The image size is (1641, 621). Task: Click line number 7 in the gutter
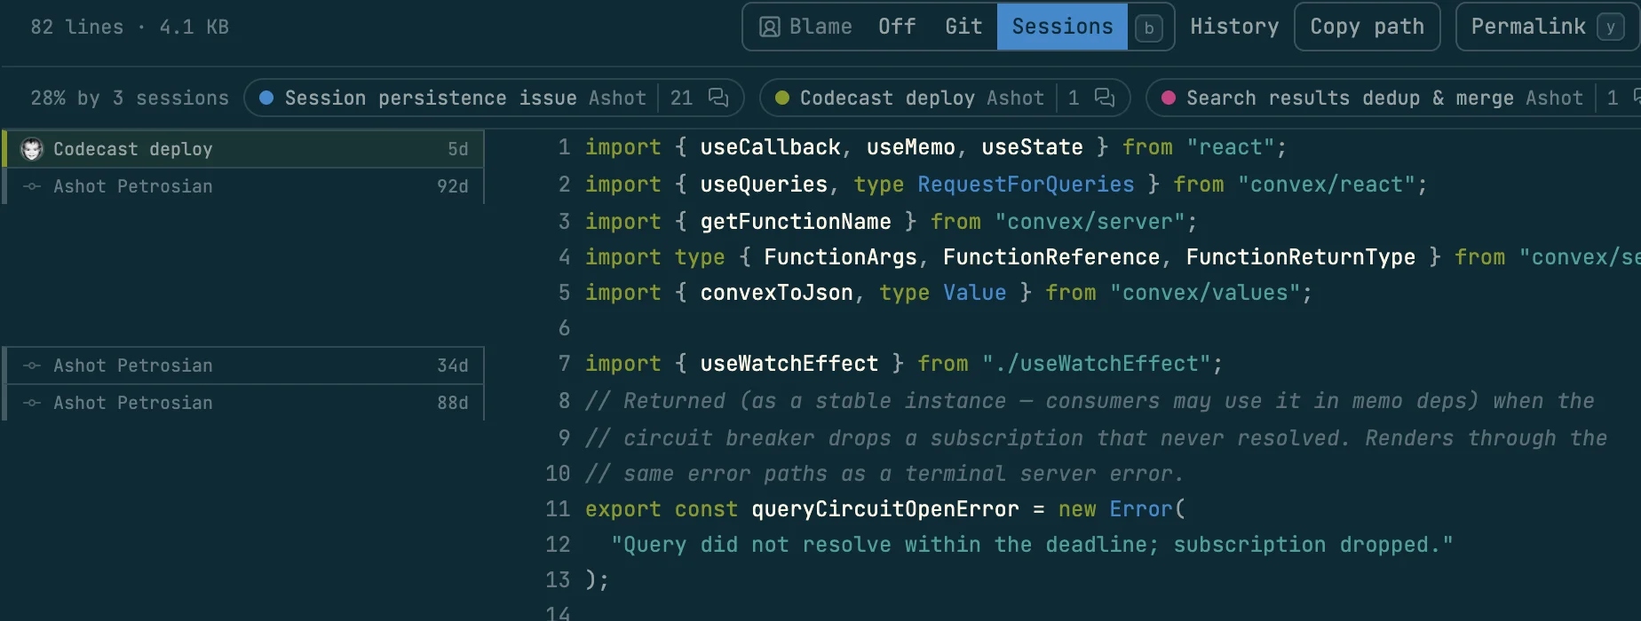[x=564, y=364]
